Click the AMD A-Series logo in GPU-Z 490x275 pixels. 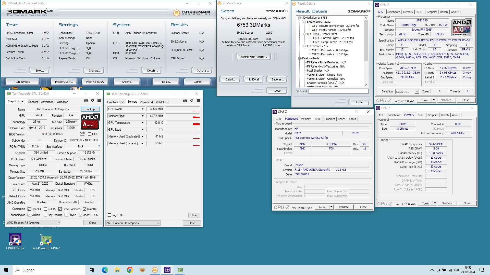point(90,121)
